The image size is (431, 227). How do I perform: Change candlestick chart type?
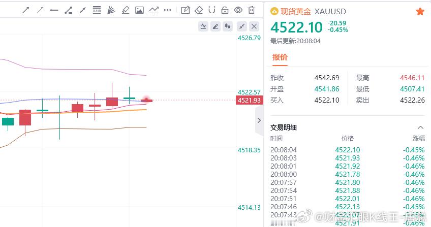coord(228,26)
